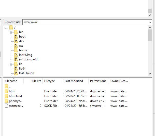
Task: Select initrd.img.old entry in tree
Action: pos(28,59)
